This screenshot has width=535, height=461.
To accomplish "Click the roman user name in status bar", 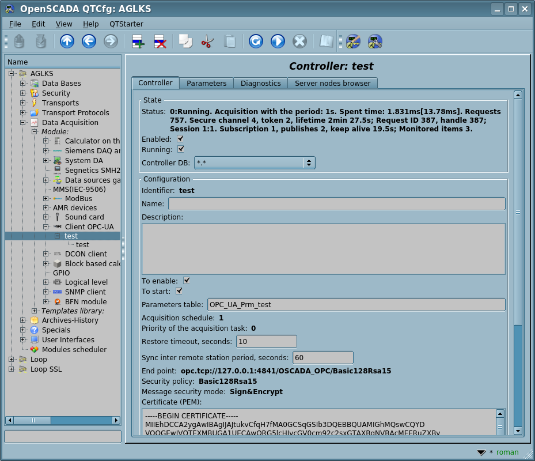I will pos(507,452).
